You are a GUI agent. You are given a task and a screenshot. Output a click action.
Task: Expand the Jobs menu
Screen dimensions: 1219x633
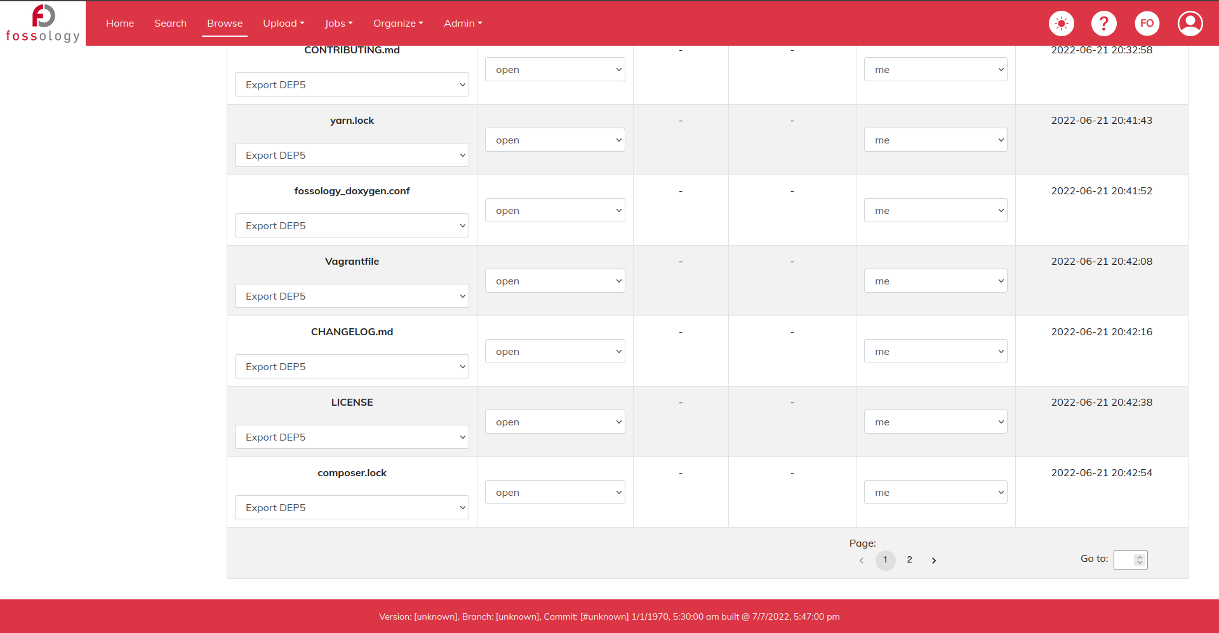click(339, 23)
